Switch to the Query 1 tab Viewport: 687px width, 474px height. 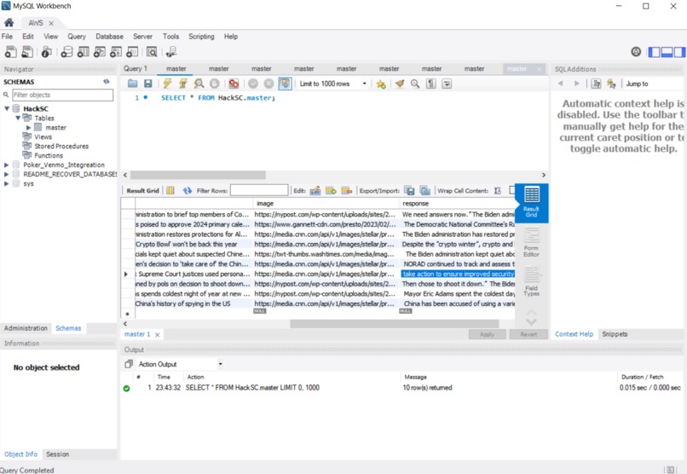tap(136, 69)
